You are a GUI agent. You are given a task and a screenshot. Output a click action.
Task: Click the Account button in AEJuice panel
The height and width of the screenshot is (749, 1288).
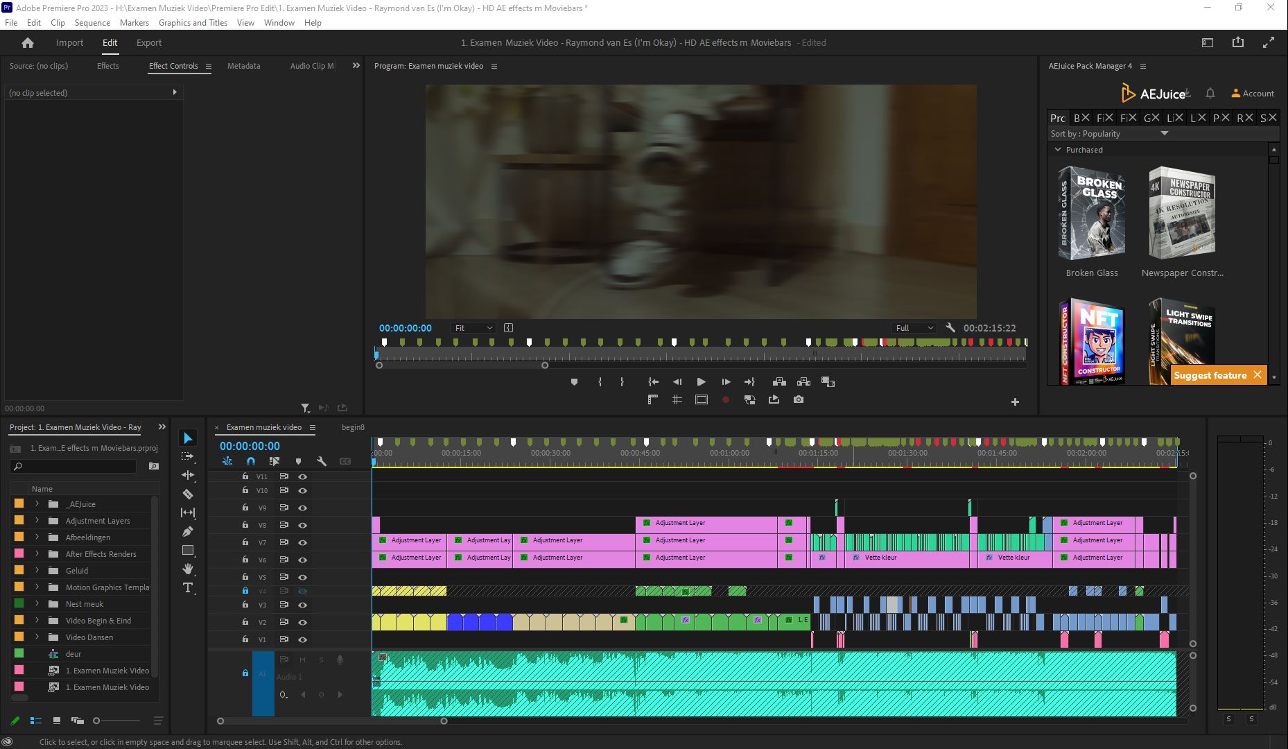click(x=1252, y=93)
